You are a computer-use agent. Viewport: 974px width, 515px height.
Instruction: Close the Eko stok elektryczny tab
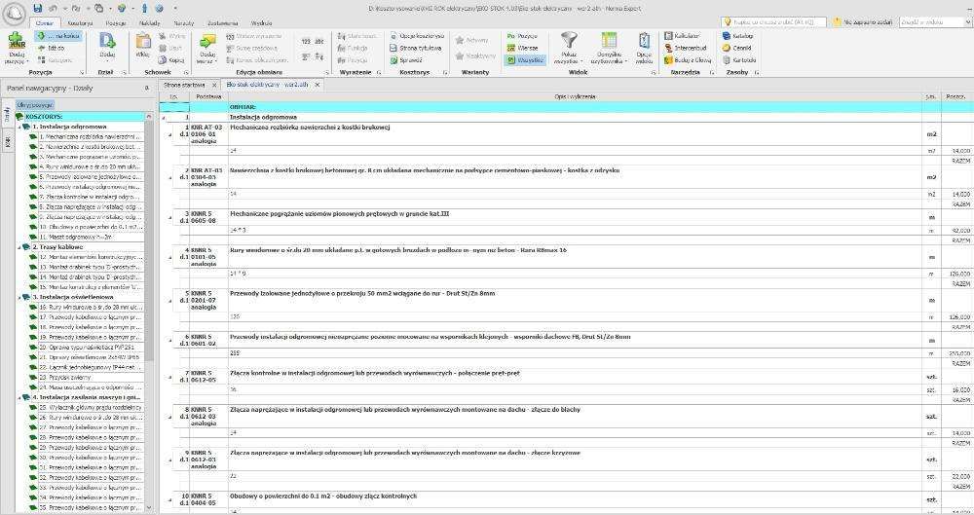pos(317,85)
